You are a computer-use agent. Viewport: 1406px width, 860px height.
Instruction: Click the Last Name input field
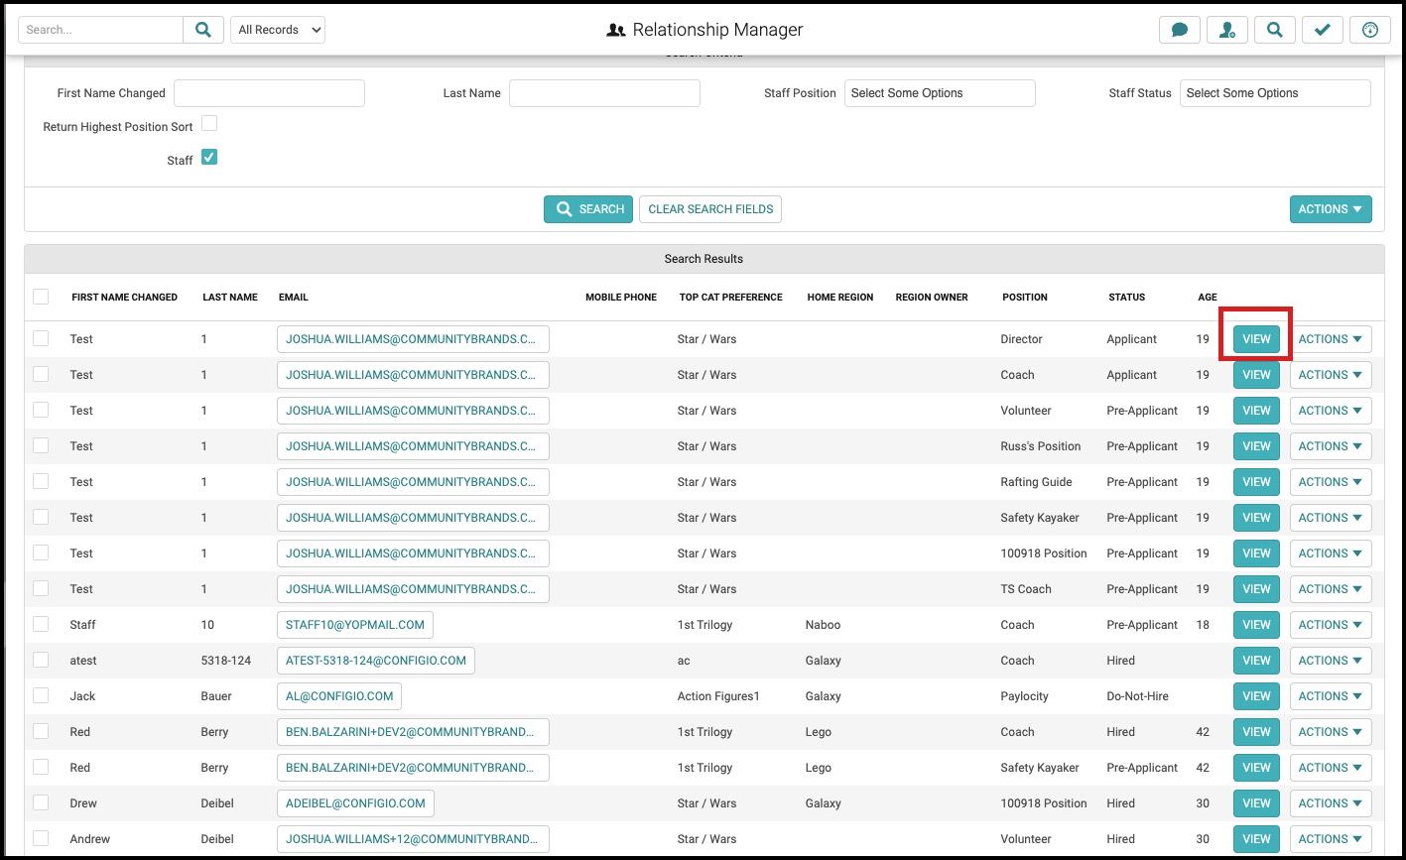604,93
